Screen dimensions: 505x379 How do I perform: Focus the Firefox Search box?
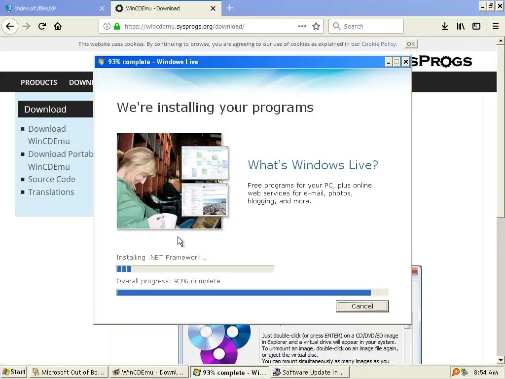(x=366, y=26)
